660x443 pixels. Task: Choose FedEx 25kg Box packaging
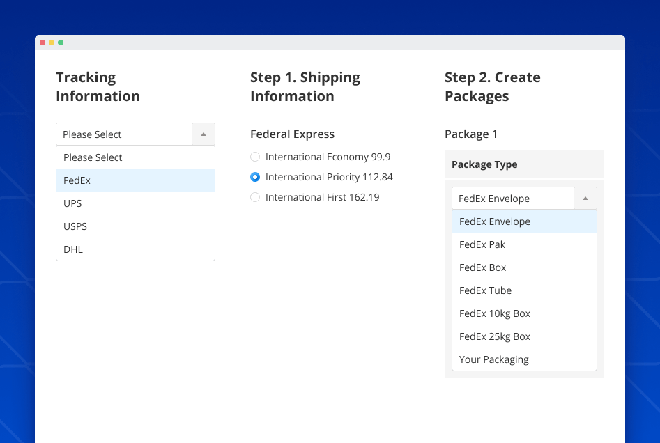[x=495, y=336]
